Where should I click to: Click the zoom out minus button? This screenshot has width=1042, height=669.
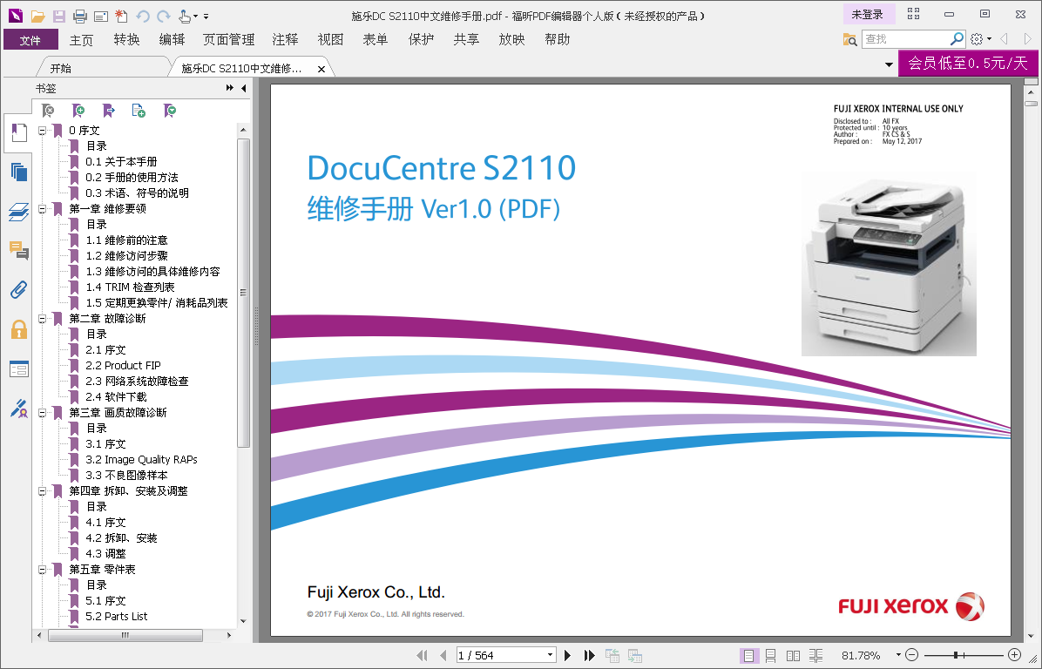(912, 655)
